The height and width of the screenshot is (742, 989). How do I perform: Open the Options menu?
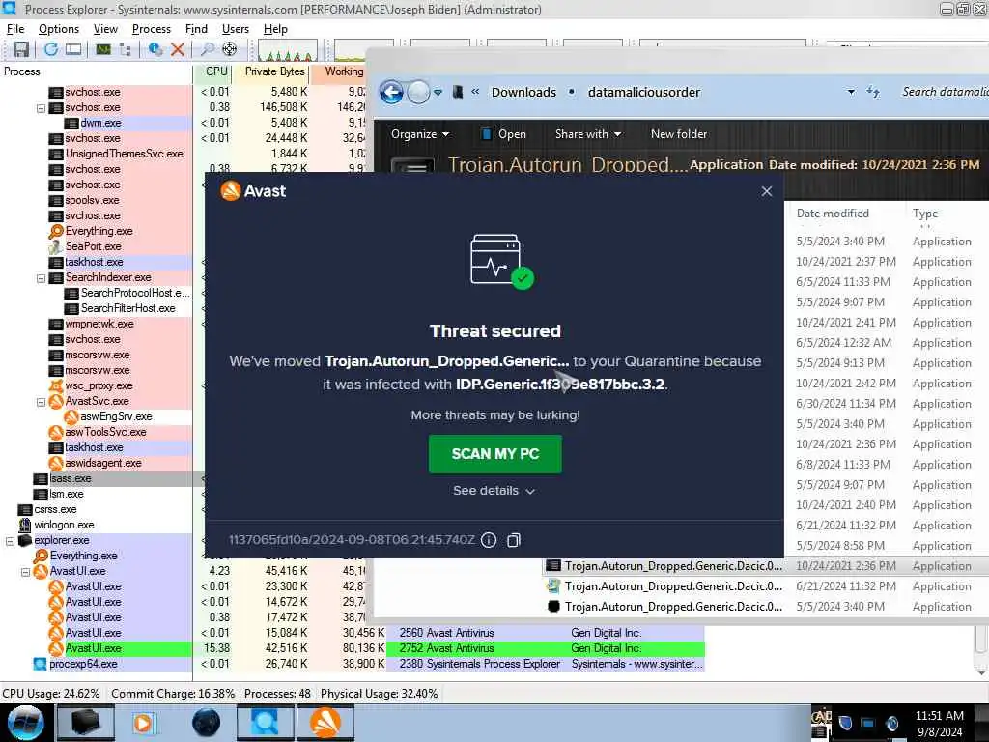[x=59, y=29]
